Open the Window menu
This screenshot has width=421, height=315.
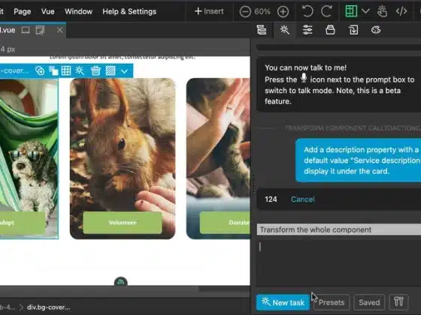point(78,11)
